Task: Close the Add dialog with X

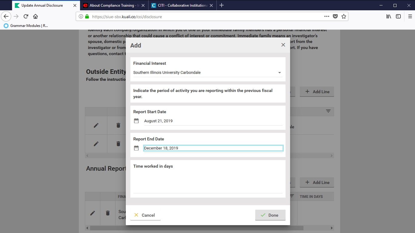Action: pos(283,45)
